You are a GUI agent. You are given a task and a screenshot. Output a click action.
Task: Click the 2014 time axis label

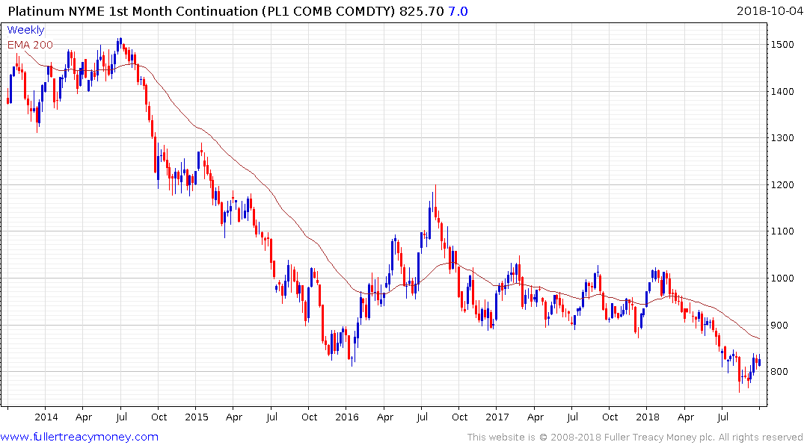[x=46, y=417]
